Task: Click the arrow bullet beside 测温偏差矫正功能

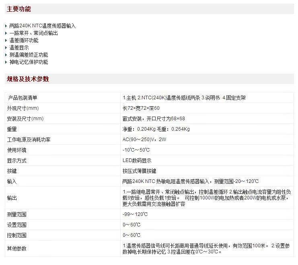Action: (6, 55)
